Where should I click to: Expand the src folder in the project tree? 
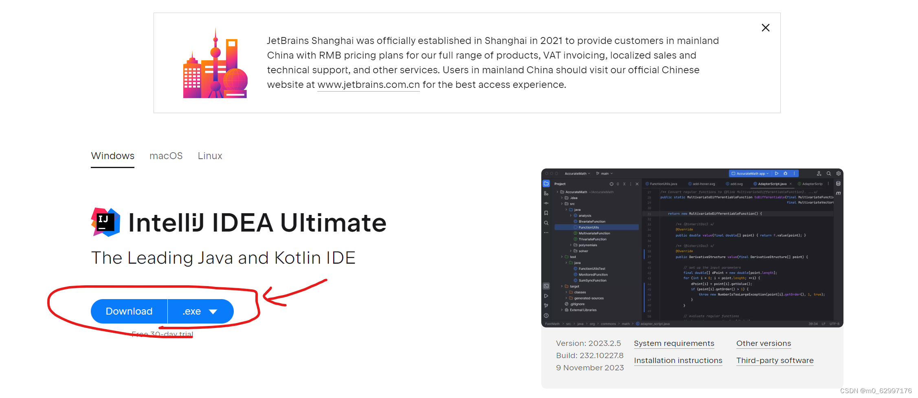pyautogui.click(x=562, y=203)
